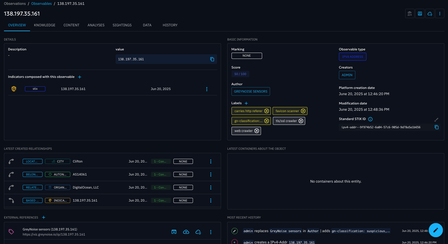Click relationship icon on the DigitalOcean row
The width and height of the screenshot is (448, 244).
click(11, 187)
